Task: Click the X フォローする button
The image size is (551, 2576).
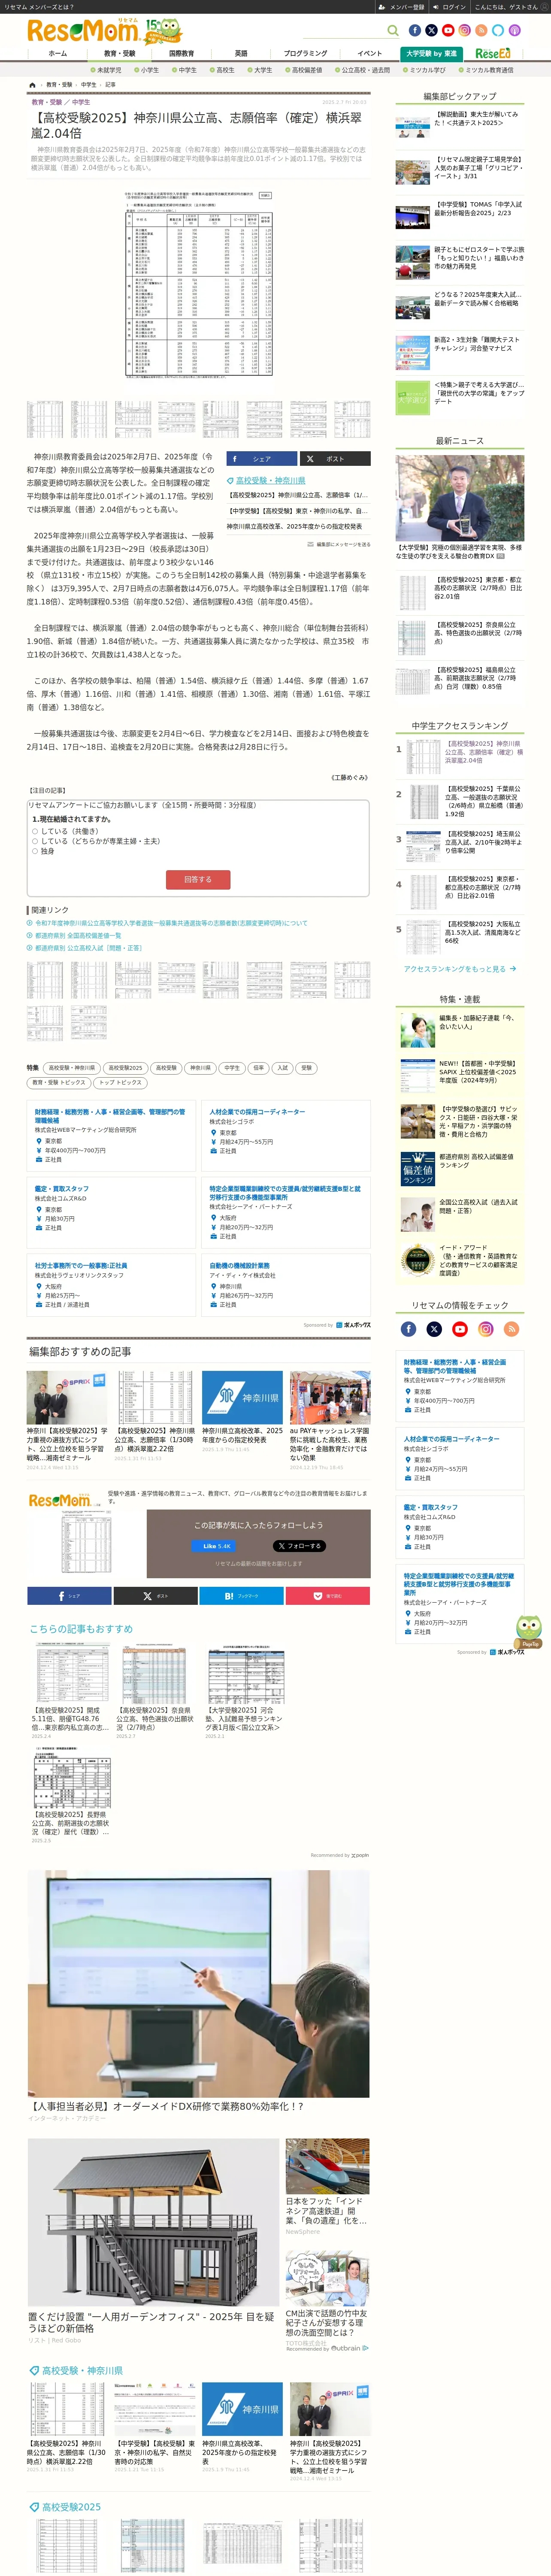Action: [299, 1546]
